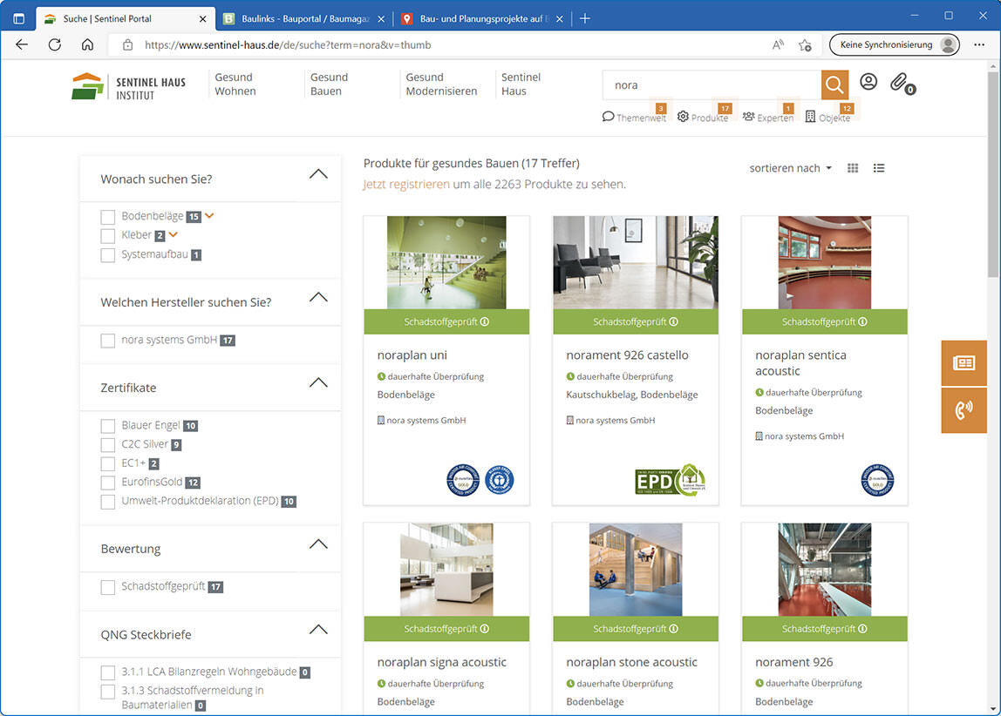Click EPD certificate logo on norament 926 castello
Screen dimensions: 1001x716
[671, 480]
